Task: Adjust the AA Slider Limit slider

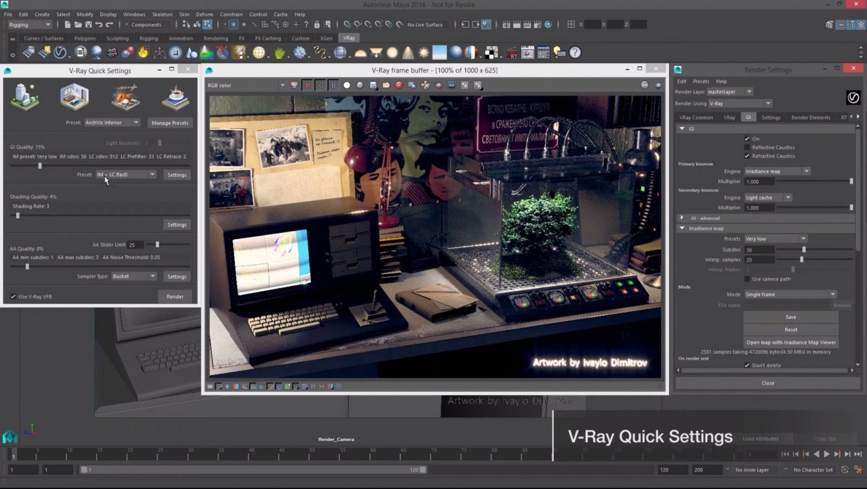Action: pyautogui.click(x=158, y=244)
